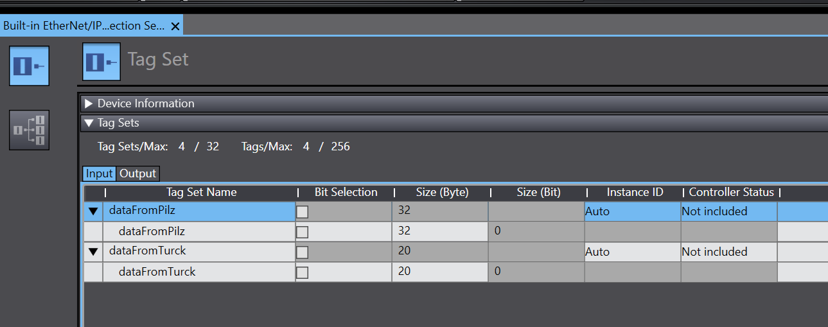Image resolution: width=828 pixels, height=327 pixels.
Task: Click the Tags/Max count text
Action: tap(295, 146)
